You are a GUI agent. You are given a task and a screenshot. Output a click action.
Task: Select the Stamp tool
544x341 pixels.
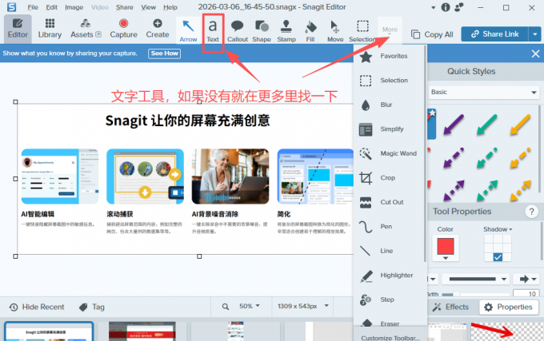click(x=286, y=30)
